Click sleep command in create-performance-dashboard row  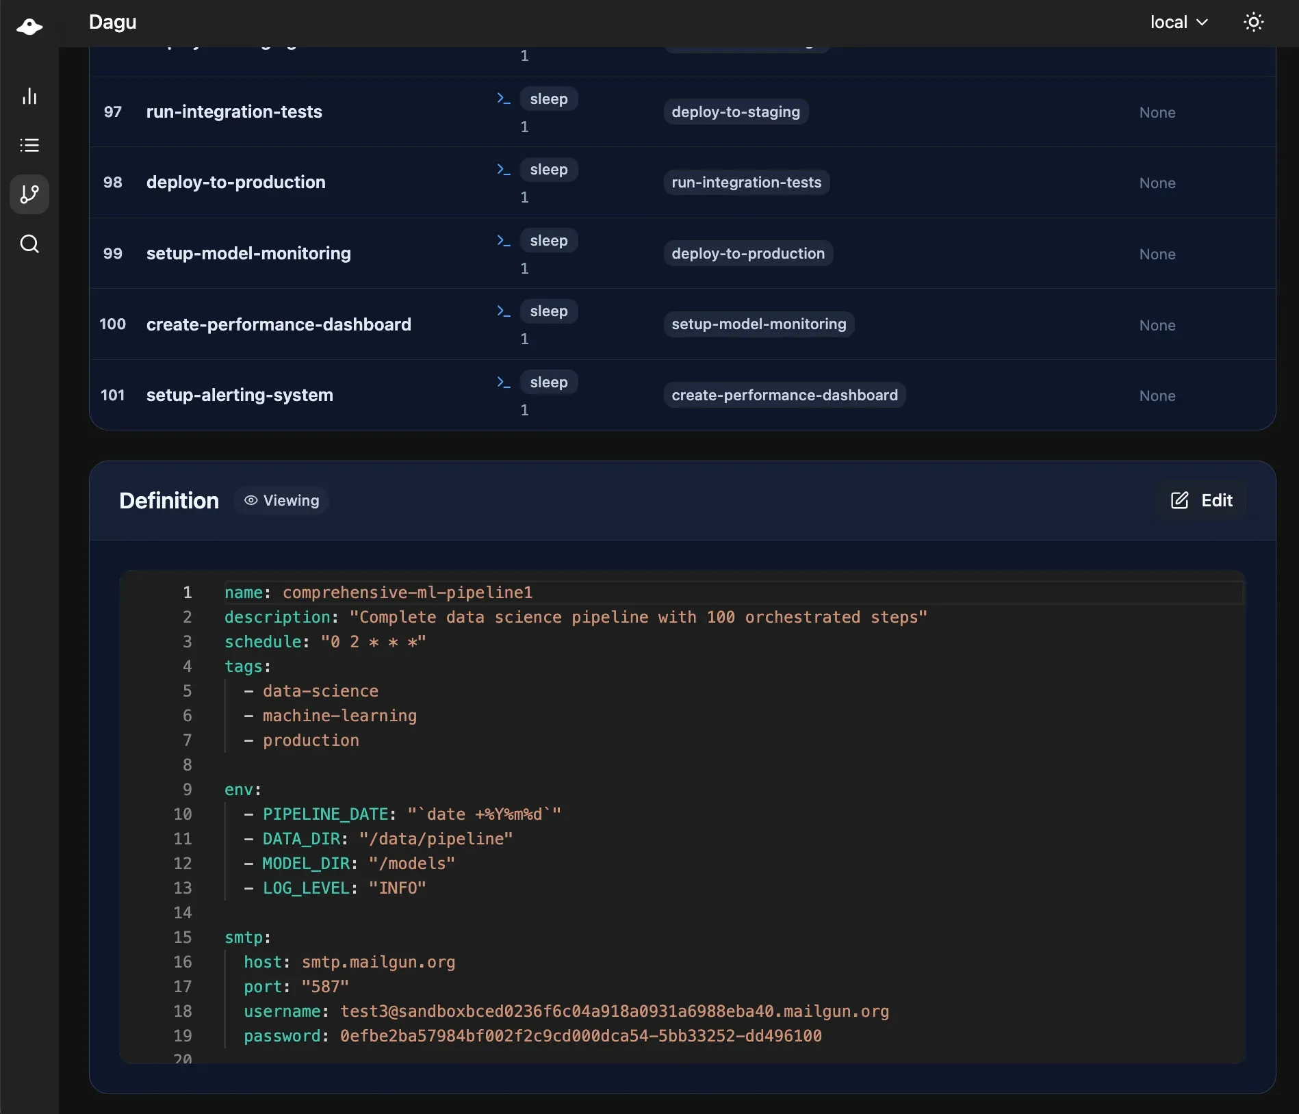(x=549, y=311)
